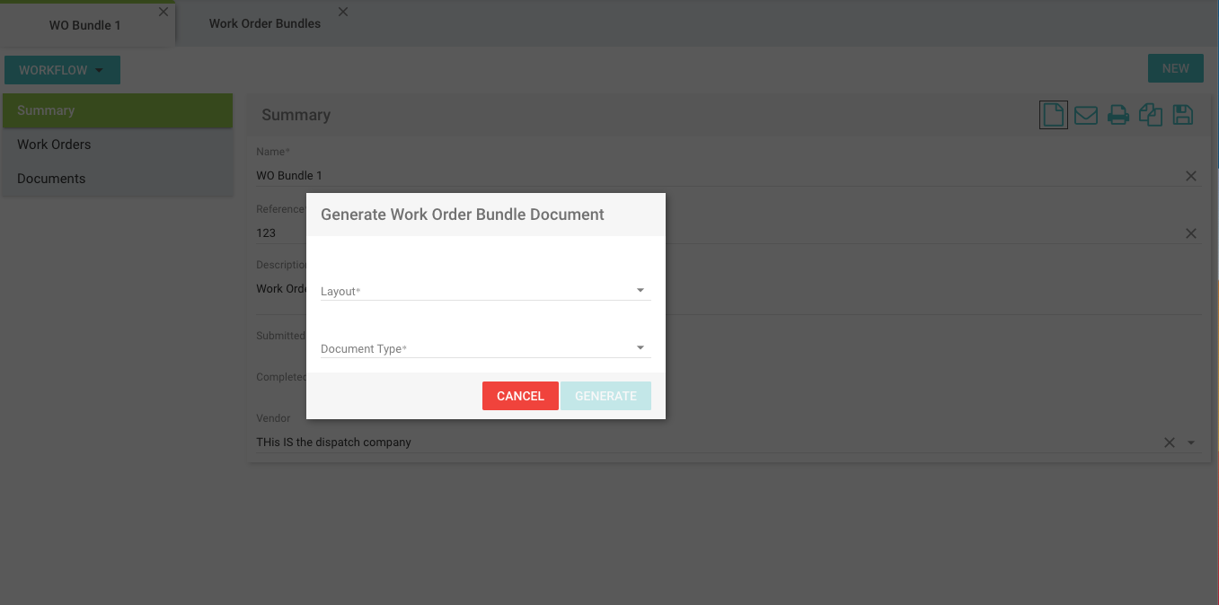Click the email envelope icon
This screenshot has width=1219, height=605.
(1086, 115)
